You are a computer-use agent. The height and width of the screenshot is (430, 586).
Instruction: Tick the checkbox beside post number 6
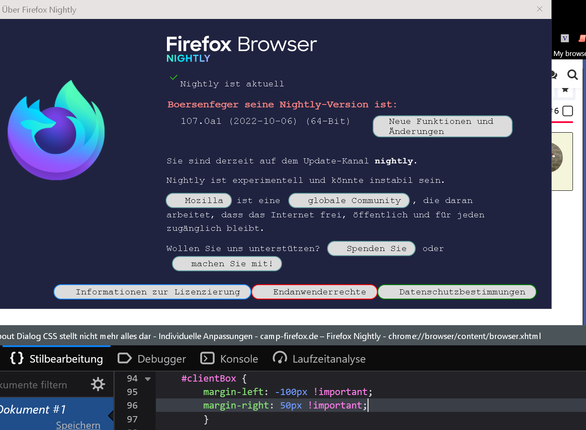(x=568, y=111)
